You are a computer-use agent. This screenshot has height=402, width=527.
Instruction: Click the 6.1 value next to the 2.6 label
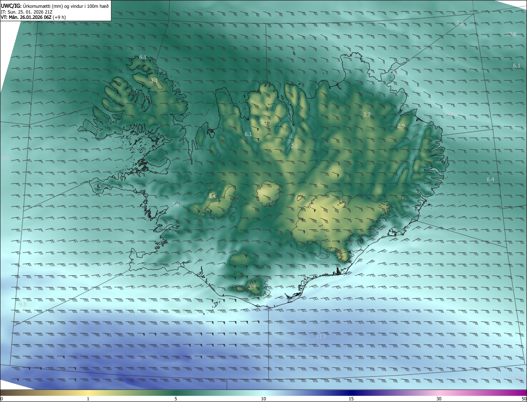coord(248,134)
